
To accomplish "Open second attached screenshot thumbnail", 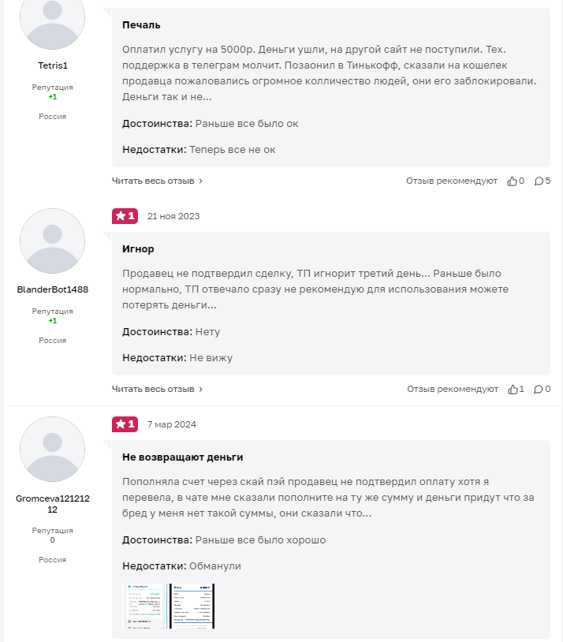I will (192, 606).
